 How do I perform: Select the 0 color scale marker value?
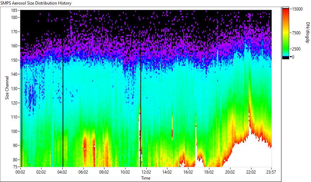click(x=293, y=57)
